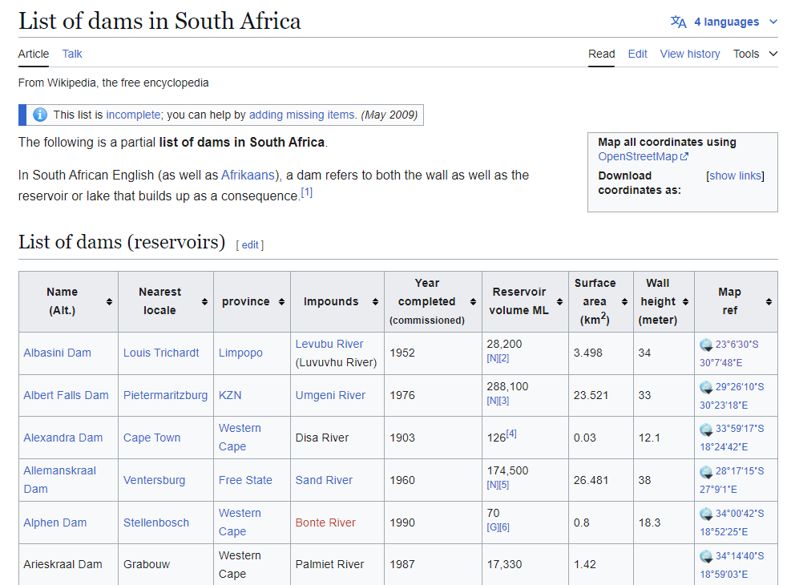
Task: Open Free State province link
Action: point(245,480)
